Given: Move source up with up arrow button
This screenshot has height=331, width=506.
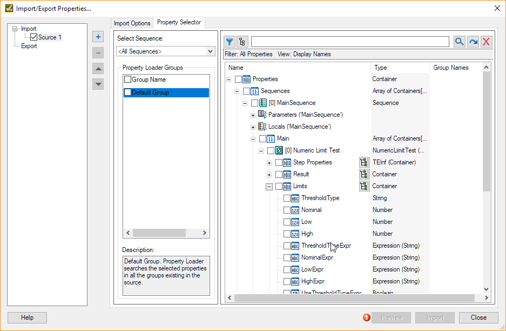Looking at the screenshot, I should pyautogui.click(x=98, y=69).
